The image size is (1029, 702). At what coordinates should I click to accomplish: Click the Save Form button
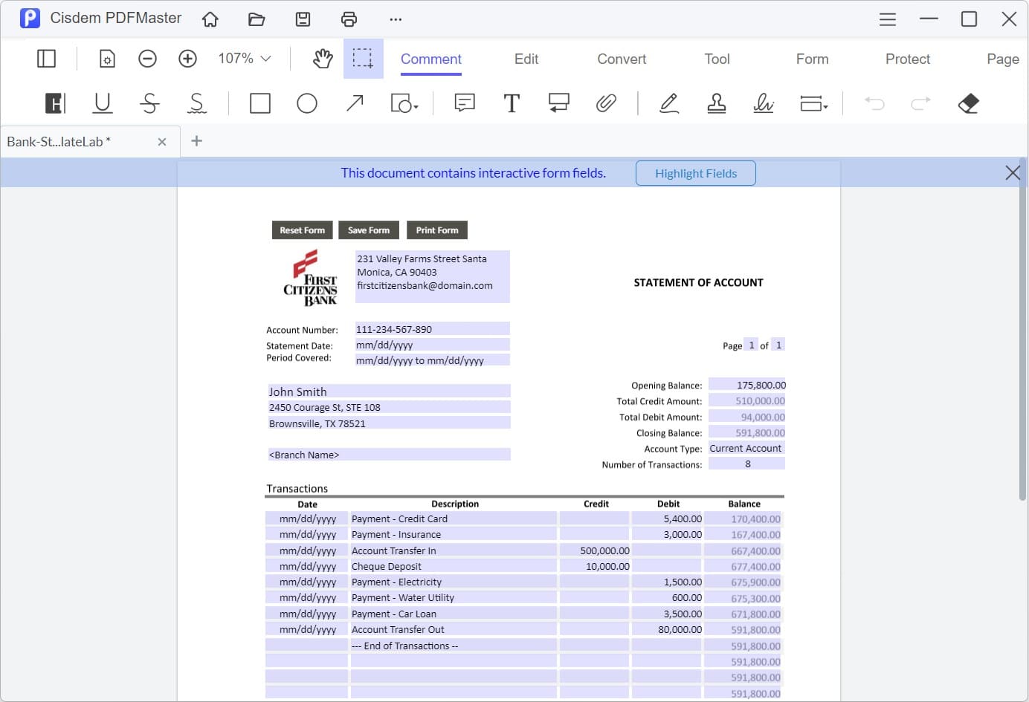[x=369, y=230]
